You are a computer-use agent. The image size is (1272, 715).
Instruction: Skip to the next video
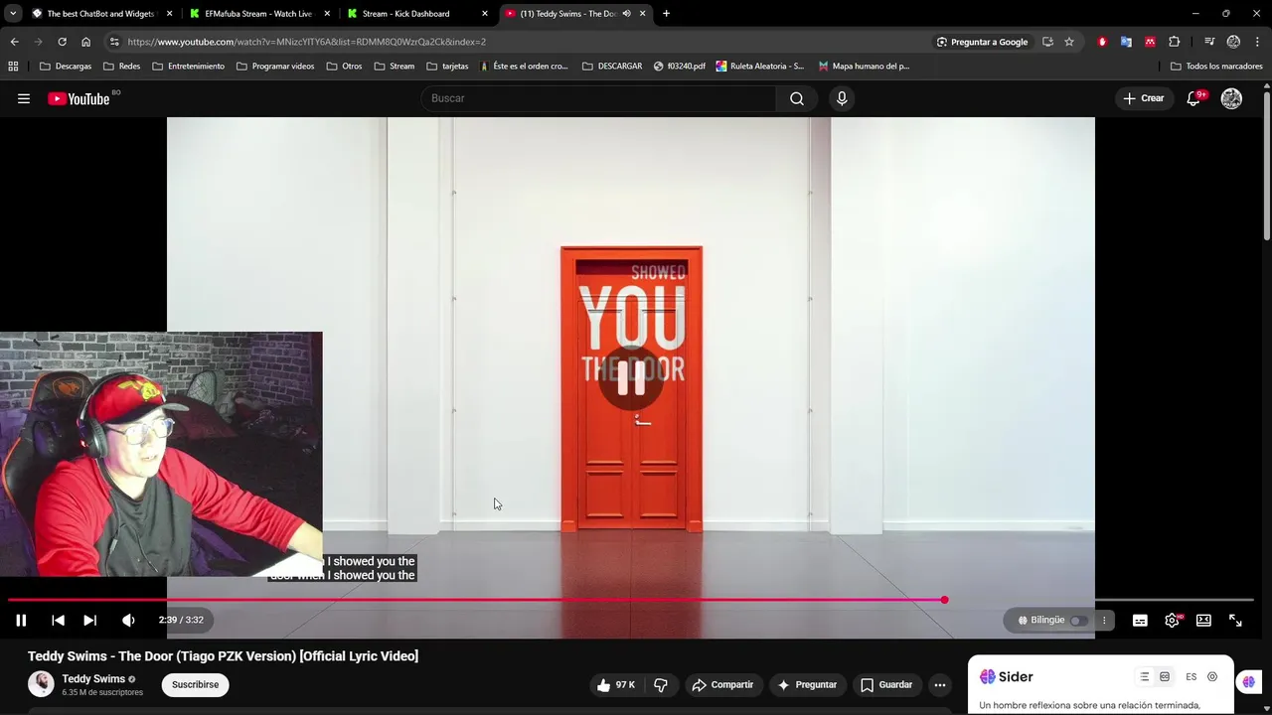click(x=89, y=620)
